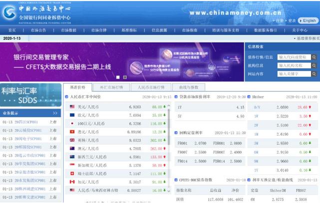Viewport: 320px width, 203px height.
Task: Switch to the 人民币市场行情 tab
Action: coord(151,87)
